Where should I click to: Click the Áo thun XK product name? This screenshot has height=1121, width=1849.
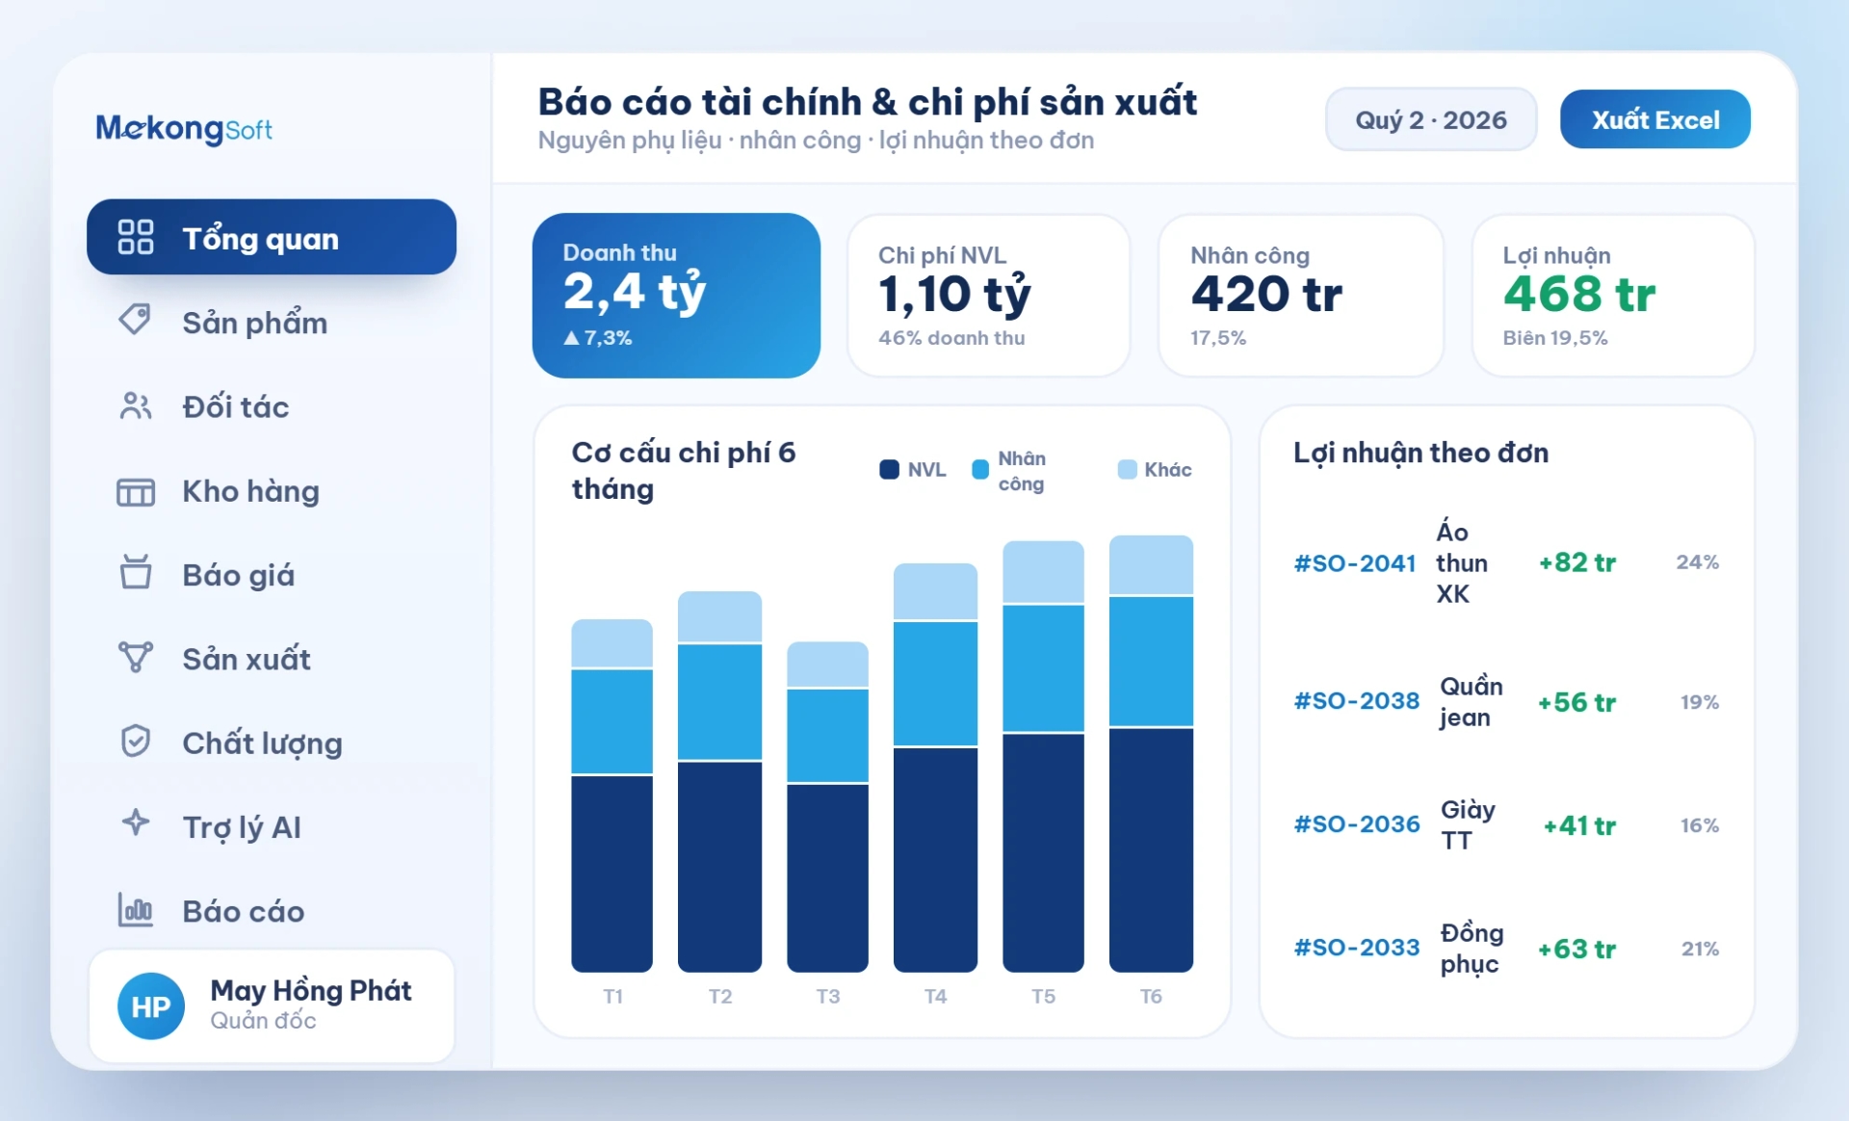point(1462,562)
